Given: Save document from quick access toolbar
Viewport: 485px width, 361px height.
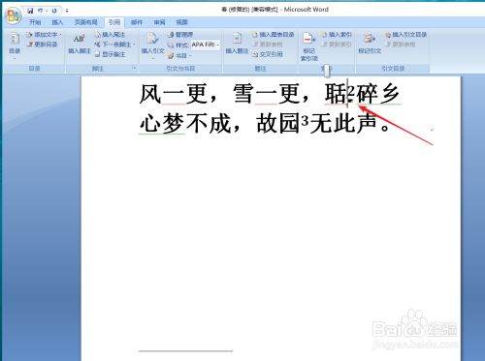Looking at the screenshot, I should (x=30, y=11).
